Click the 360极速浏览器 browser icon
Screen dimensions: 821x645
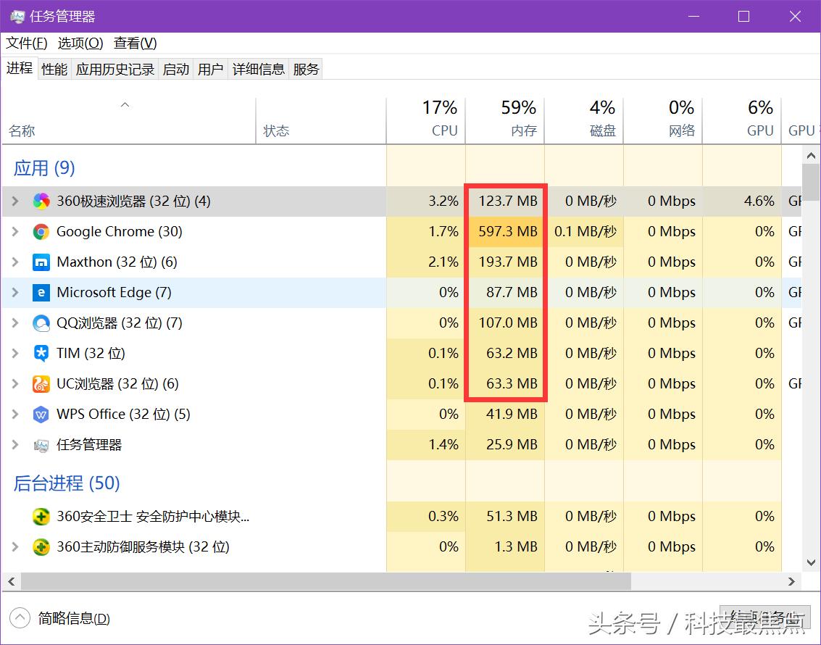tap(42, 201)
